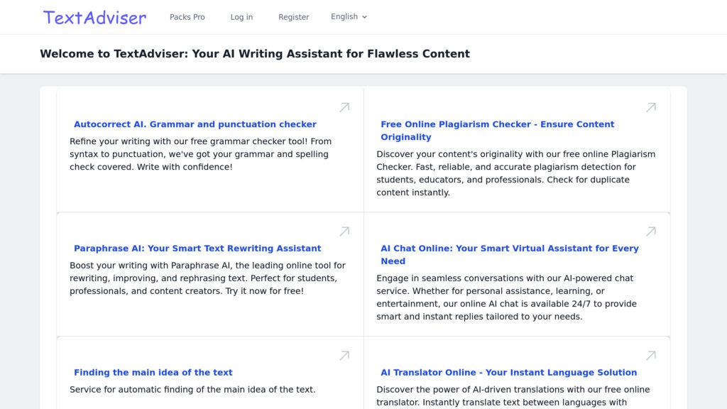Click the welcome heading text
The height and width of the screenshot is (409, 727).
[x=255, y=54]
